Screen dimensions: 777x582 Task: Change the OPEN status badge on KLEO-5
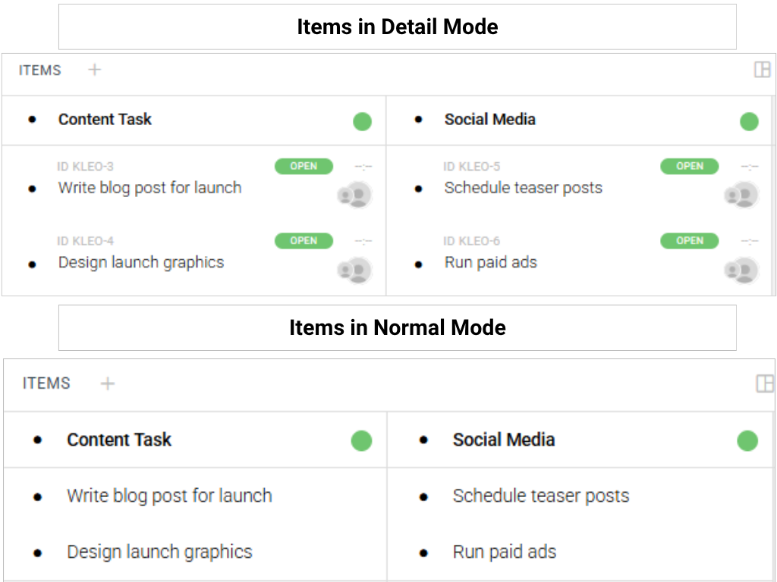(689, 166)
